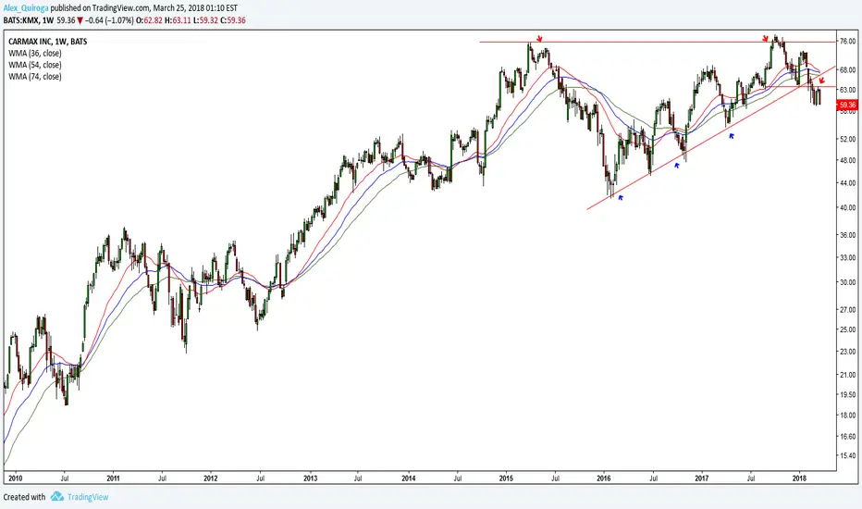
Task: Open the TradingView link in footer
Action: pos(88,497)
